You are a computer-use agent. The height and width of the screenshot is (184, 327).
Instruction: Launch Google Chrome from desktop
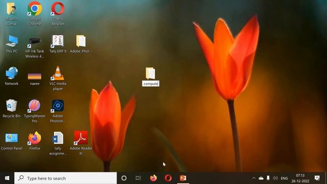click(35, 9)
